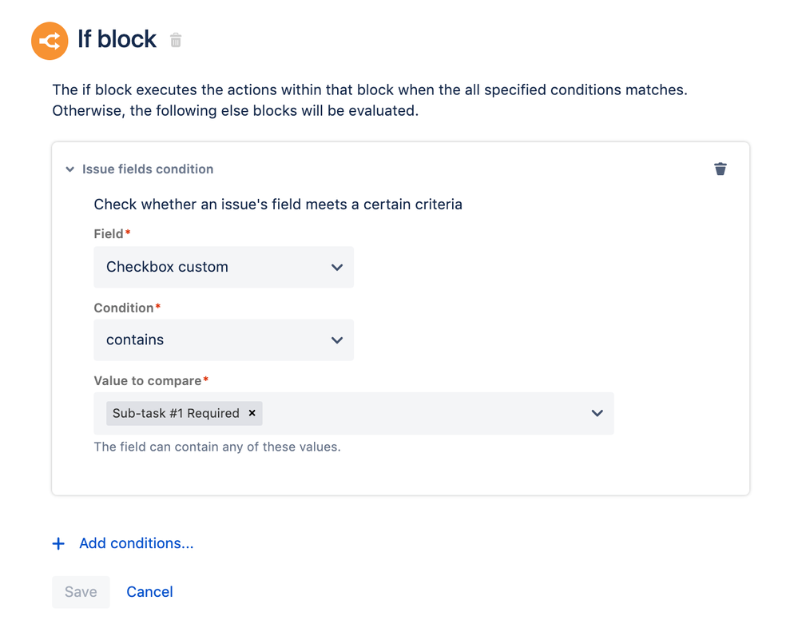Click the dropdown caret on the contains selector
This screenshot has width=798, height=628.
[x=338, y=340]
